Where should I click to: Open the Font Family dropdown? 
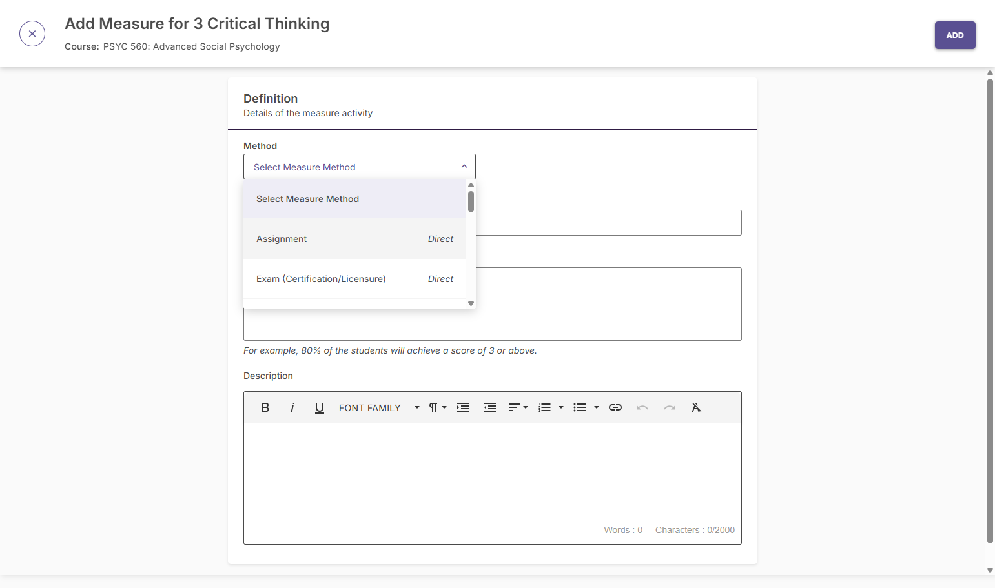point(379,407)
